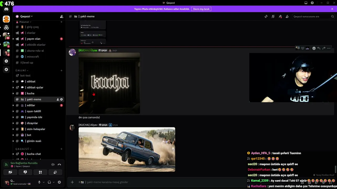Viewport: 337px width, 189px height.
Task: Open headphone output device options
Action: 54,182
